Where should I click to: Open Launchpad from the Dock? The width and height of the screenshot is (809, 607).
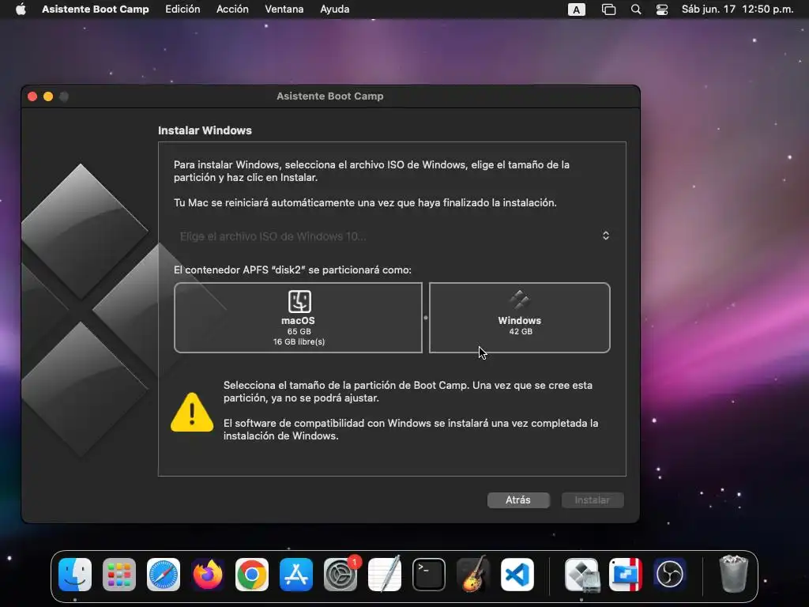pos(119,575)
